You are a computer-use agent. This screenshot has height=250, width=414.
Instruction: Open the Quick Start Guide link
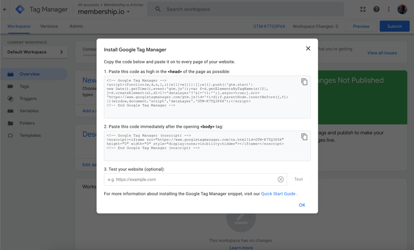click(278, 193)
